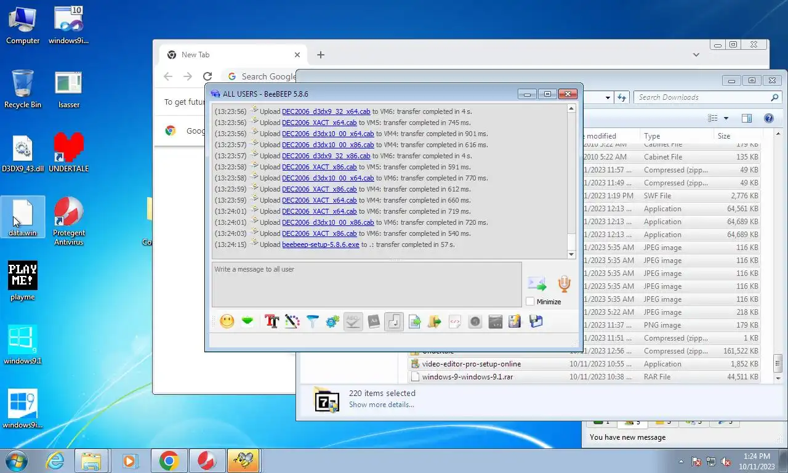Open Explorer help

768,118
